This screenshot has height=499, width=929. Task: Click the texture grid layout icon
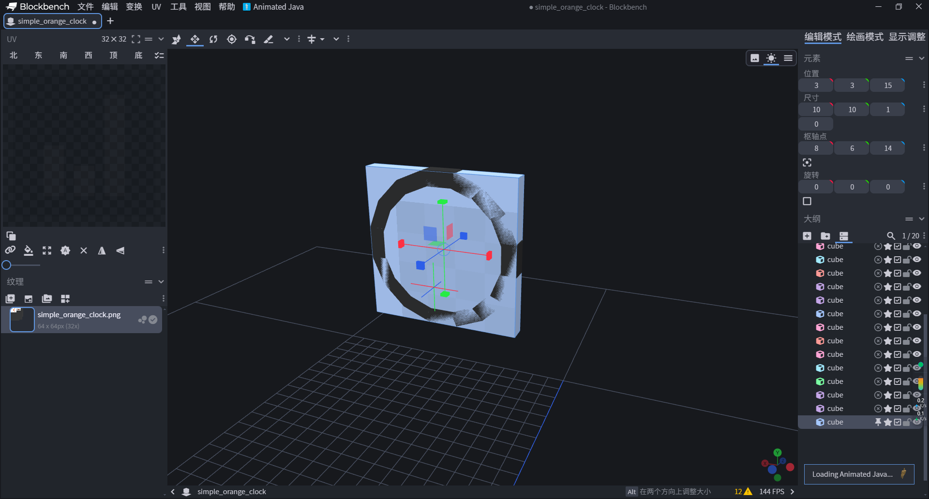pos(65,299)
